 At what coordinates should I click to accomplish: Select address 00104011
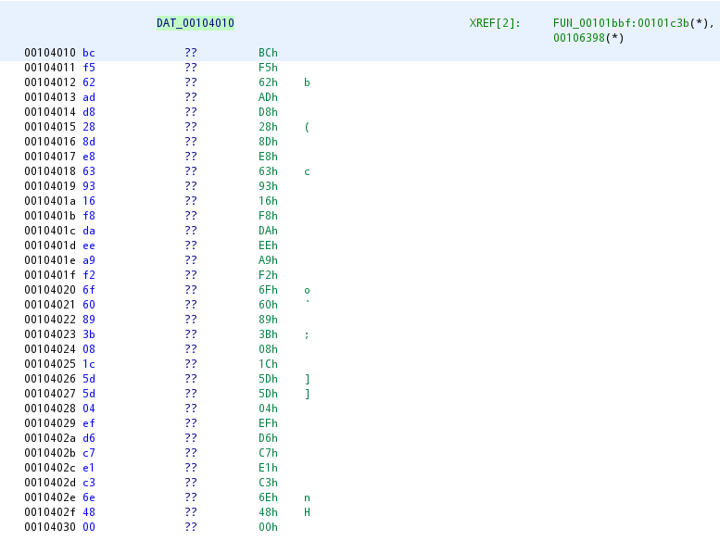coord(50,68)
